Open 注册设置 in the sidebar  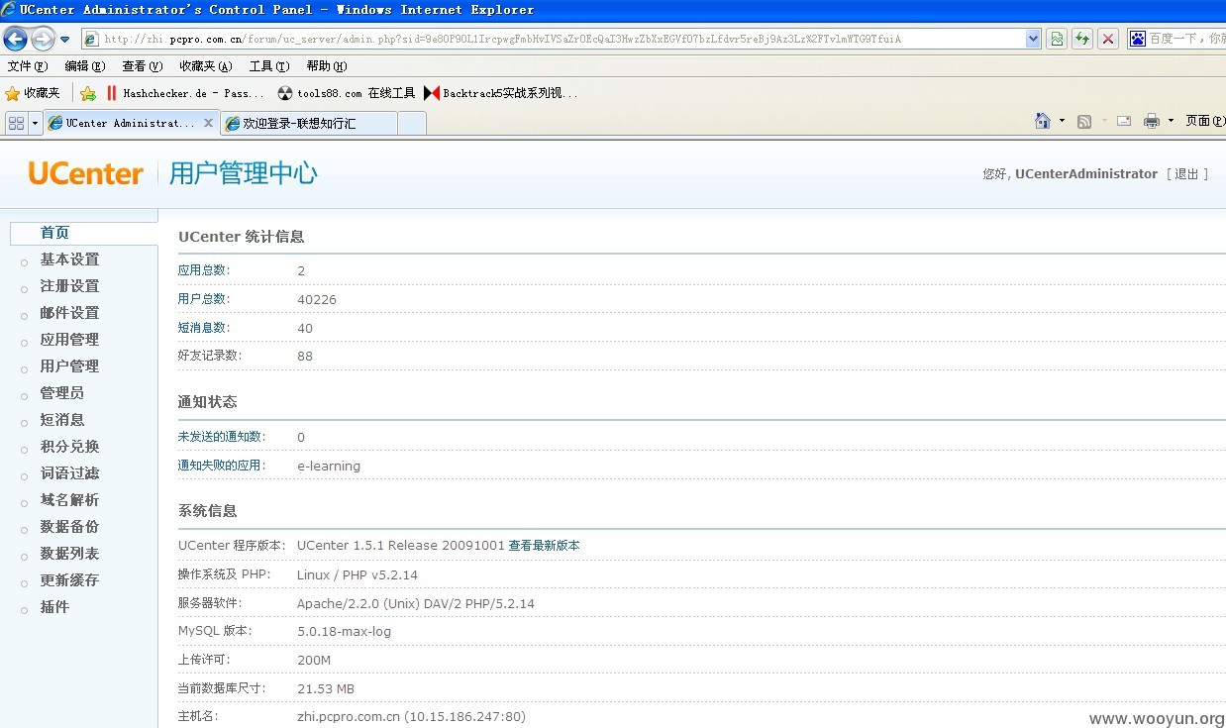pyautogui.click(x=69, y=286)
